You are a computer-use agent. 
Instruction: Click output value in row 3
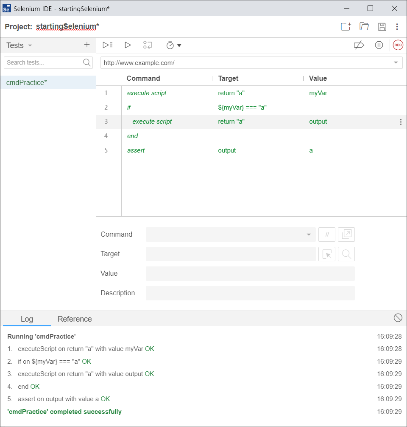pyautogui.click(x=318, y=122)
